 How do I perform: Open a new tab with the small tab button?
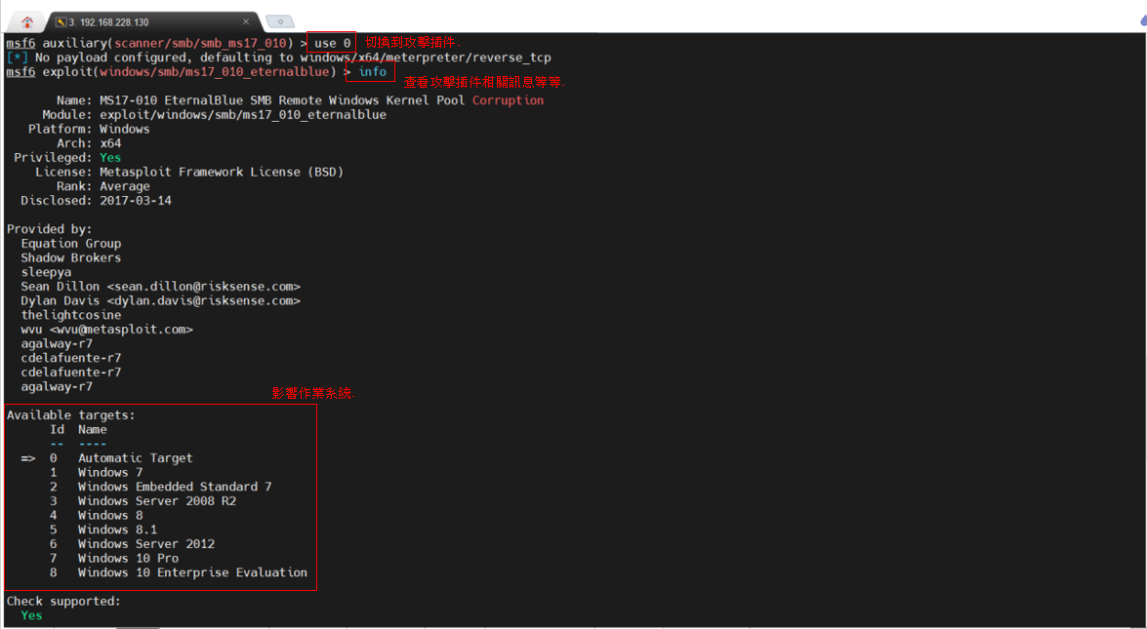tap(280, 21)
